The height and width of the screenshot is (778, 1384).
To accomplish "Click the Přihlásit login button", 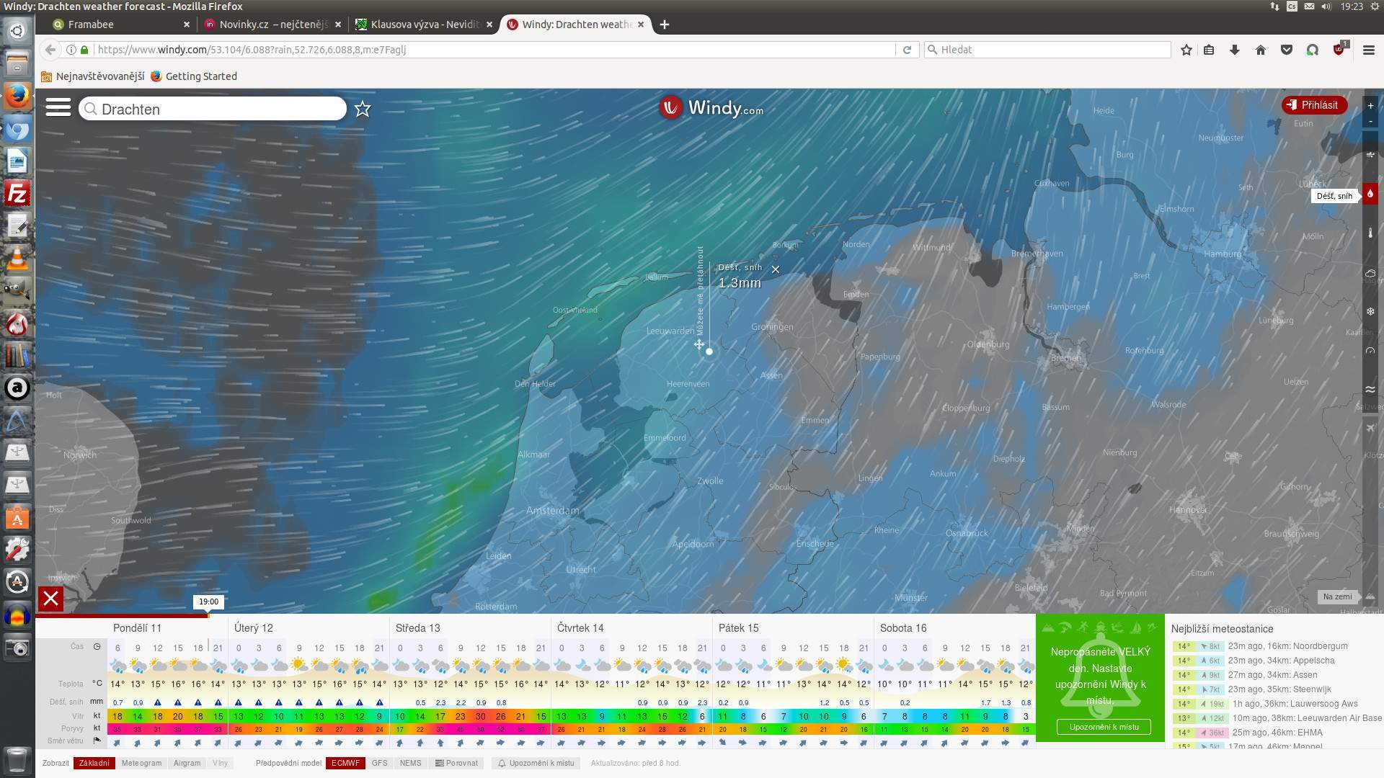I will coord(1313,105).
